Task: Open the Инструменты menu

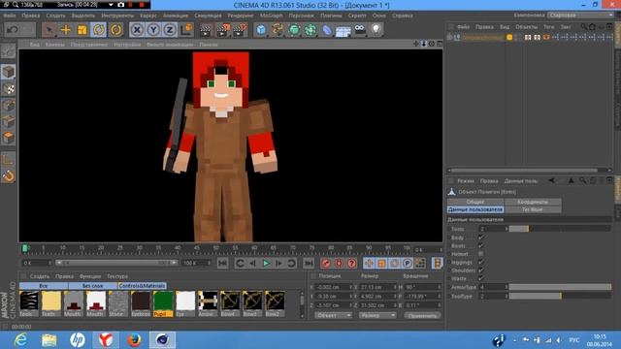Action: pyautogui.click(x=117, y=16)
